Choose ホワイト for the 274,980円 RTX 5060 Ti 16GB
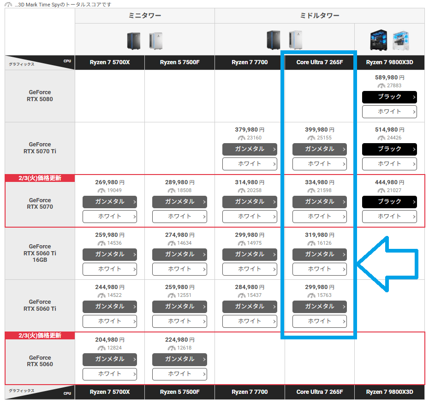The width and height of the screenshot is (429, 404). pos(179,269)
